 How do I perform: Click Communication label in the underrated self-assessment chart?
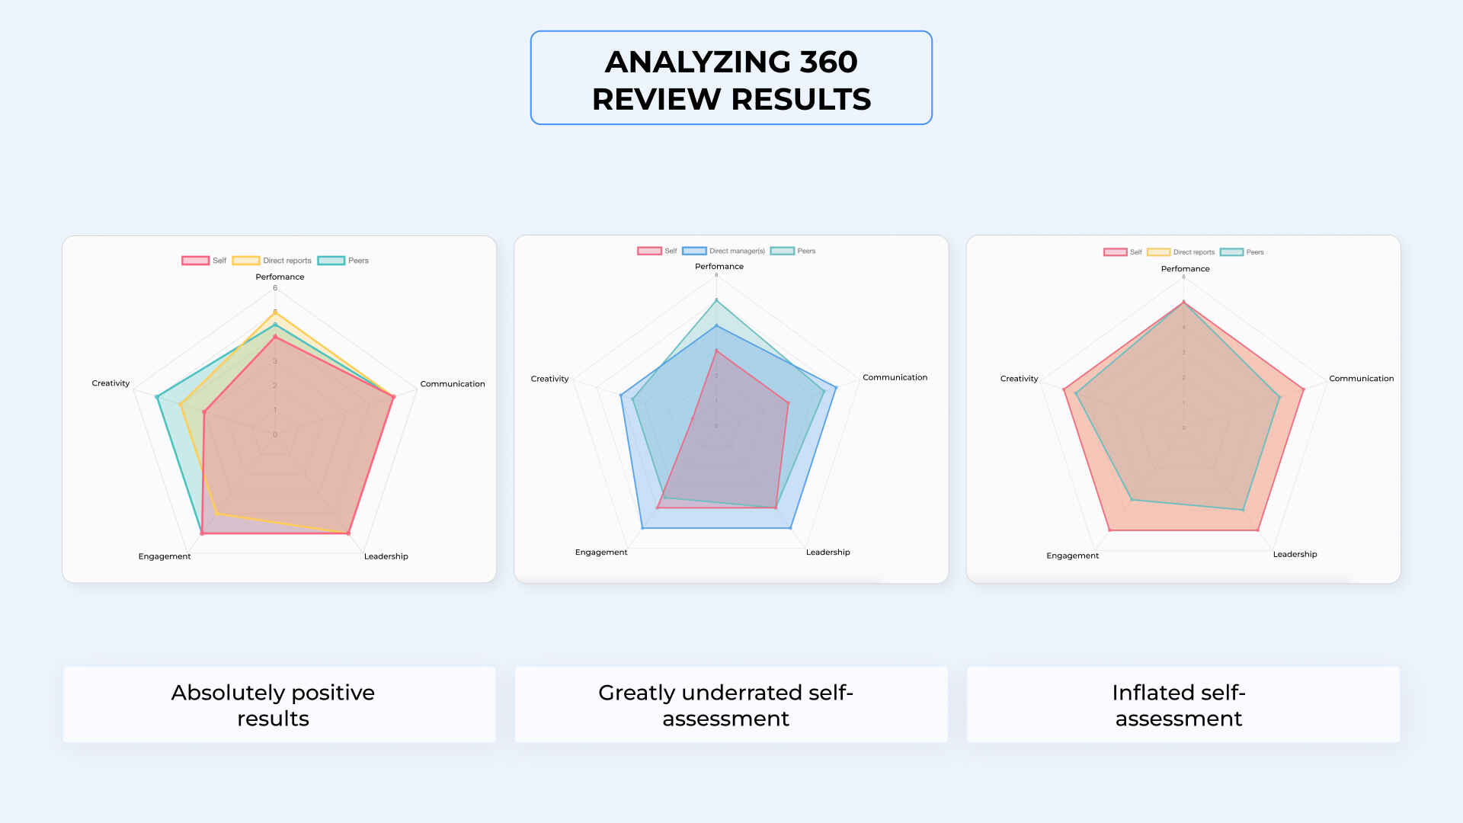tap(895, 377)
